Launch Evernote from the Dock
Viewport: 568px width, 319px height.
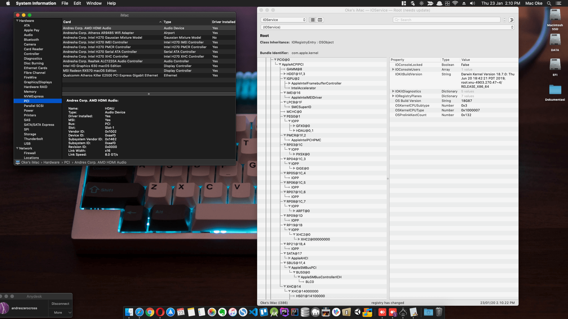pos(222,312)
